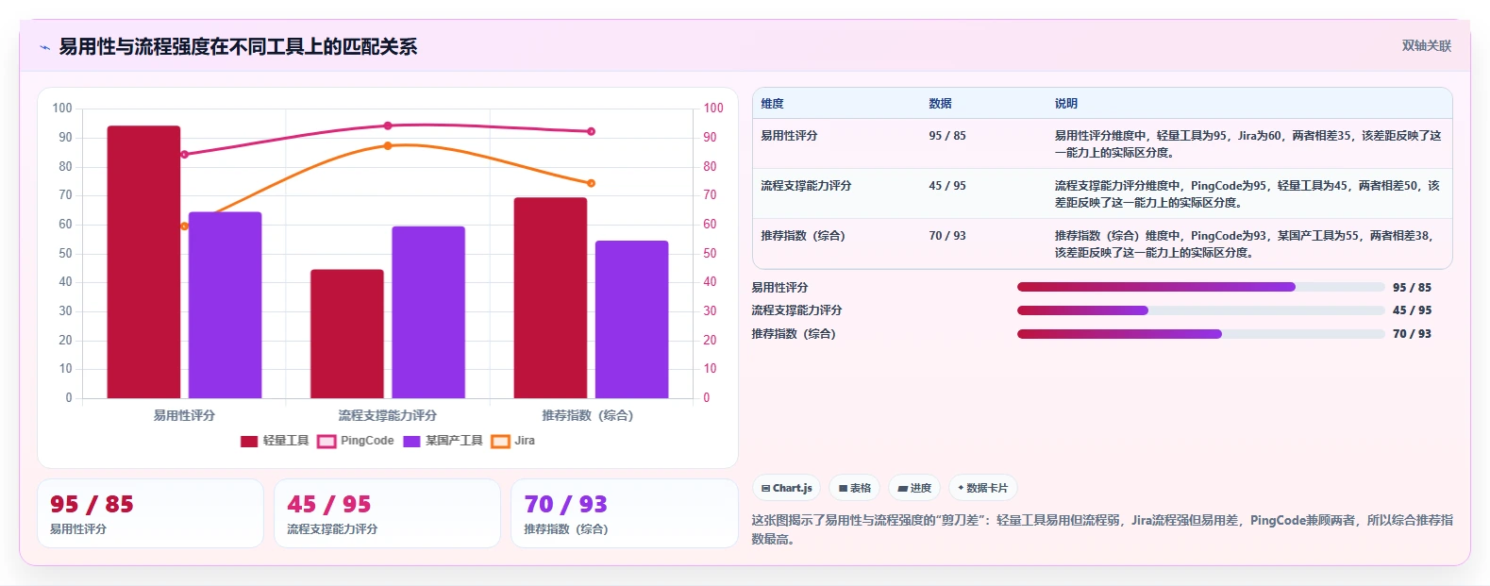Click the 推荐指数（综合）x-axis label
The width and height of the screenshot is (1490, 586).
click(588, 415)
